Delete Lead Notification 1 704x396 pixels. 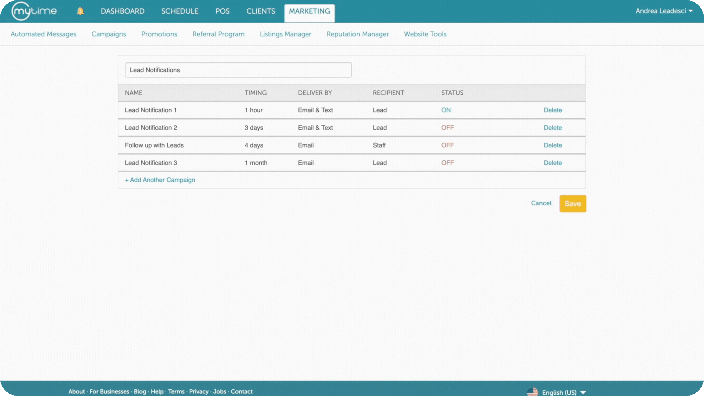(553, 110)
